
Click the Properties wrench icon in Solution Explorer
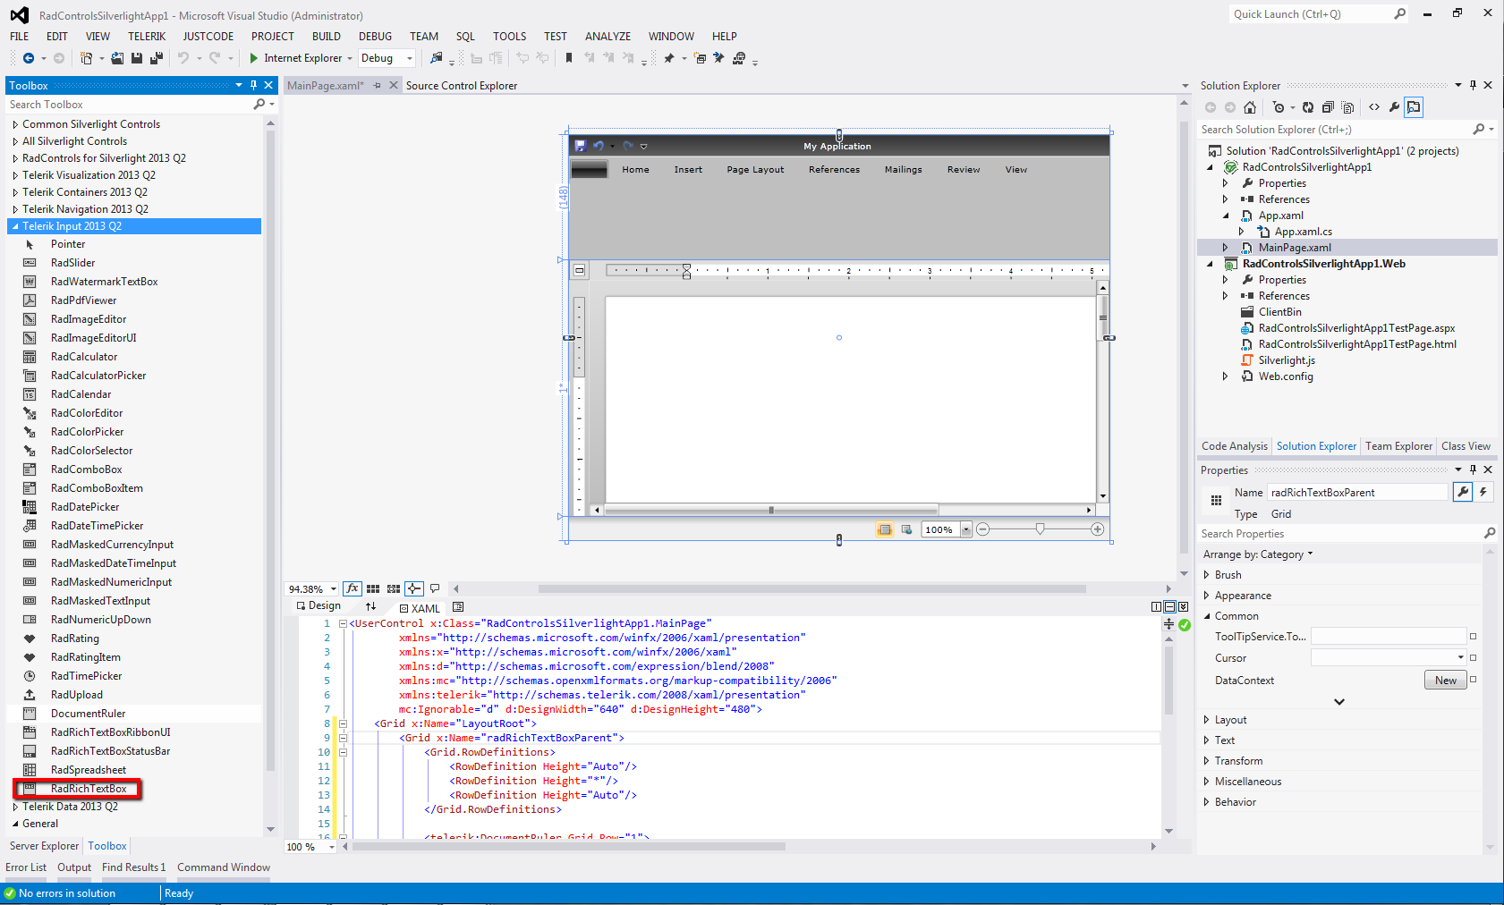click(1394, 107)
